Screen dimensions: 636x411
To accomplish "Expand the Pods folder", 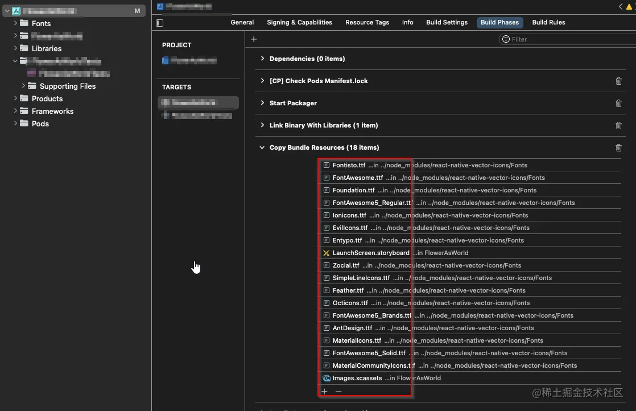I will [x=15, y=124].
